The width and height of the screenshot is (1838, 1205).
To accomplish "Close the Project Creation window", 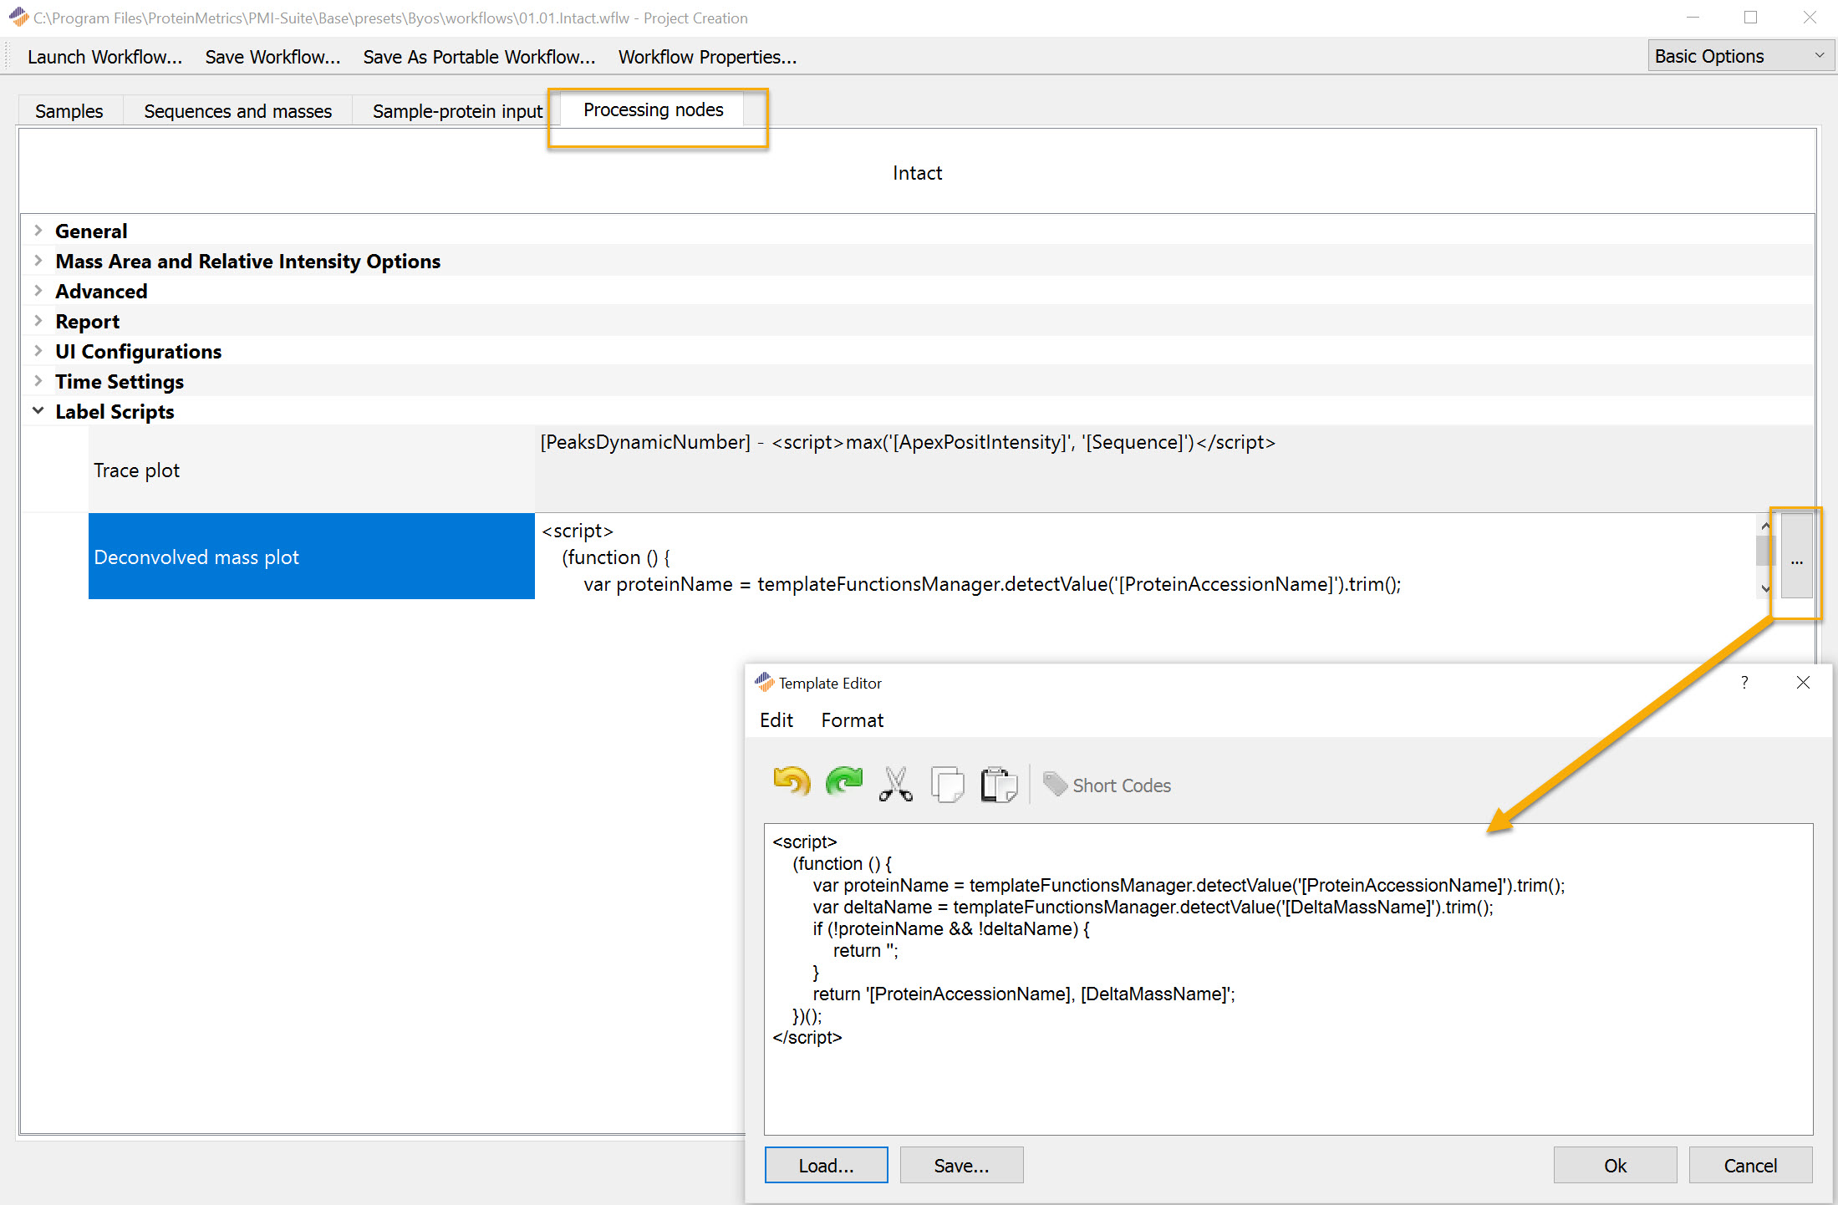I will point(1810,18).
